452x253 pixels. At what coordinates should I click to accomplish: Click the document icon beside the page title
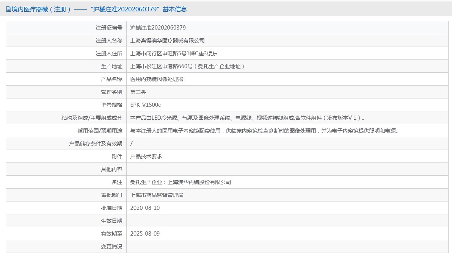click(x=8, y=9)
